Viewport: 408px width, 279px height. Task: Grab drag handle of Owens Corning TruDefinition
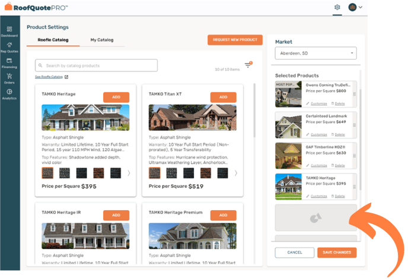(x=355, y=94)
